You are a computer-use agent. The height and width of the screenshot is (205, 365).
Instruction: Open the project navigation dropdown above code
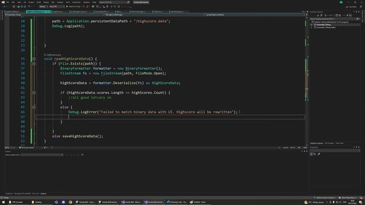[x=54, y=15]
